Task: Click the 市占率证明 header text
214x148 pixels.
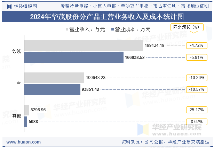Action: click(x=165, y=6)
